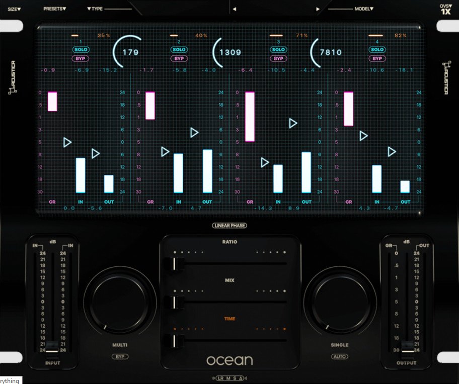The height and width of the screenshot is (384, 459).
Task: Open the PRESETS dropdown
Action: (55, 9)
